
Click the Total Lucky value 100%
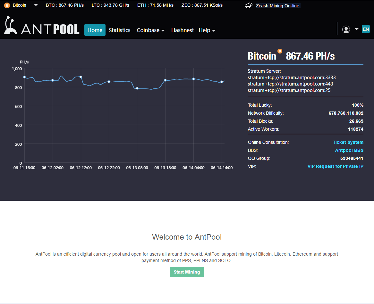pos(358,105)
